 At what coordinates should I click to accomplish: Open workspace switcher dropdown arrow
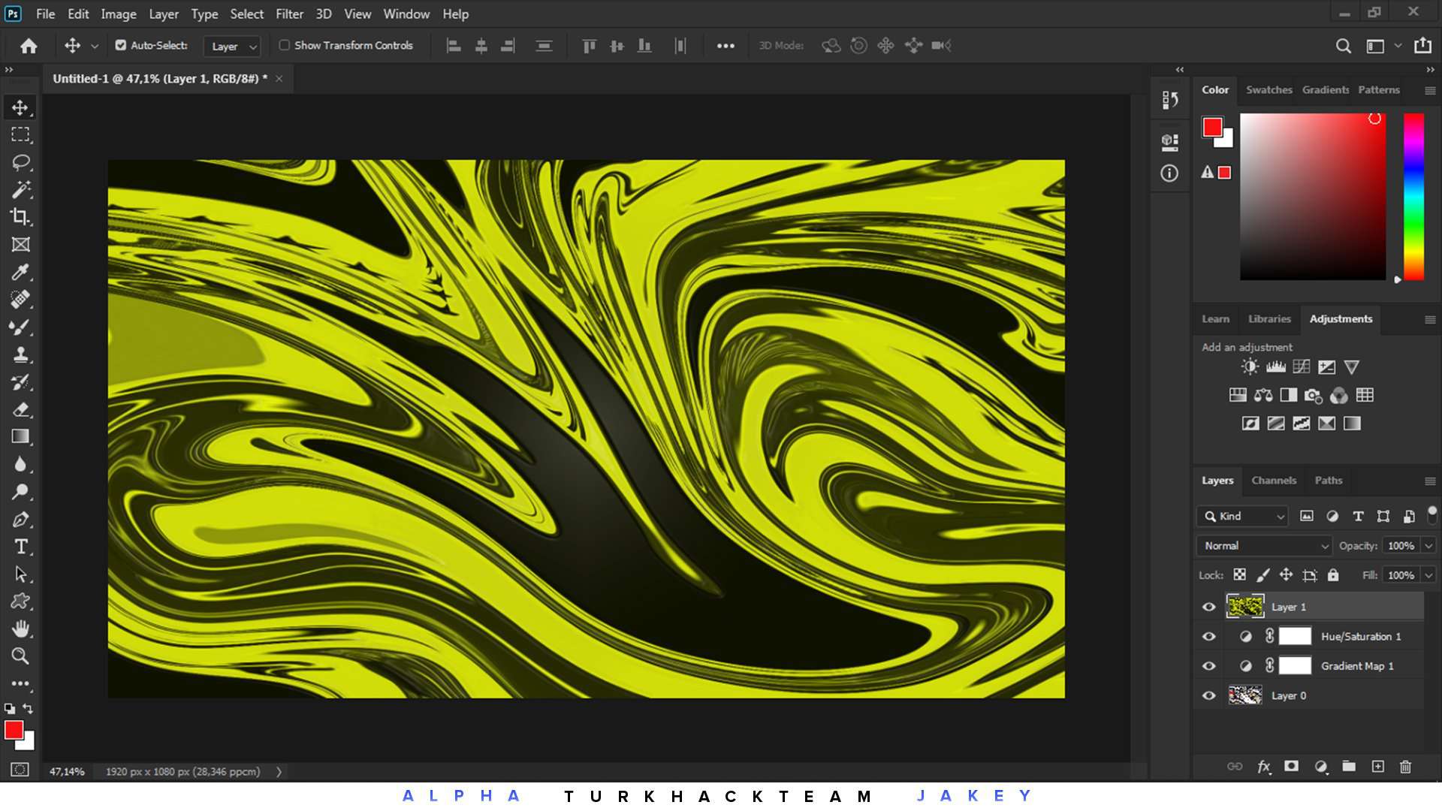pos(1398,46)
